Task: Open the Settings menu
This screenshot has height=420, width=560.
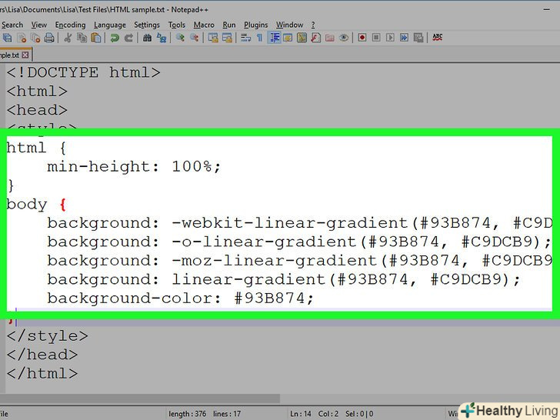Action: click(147, 25)
